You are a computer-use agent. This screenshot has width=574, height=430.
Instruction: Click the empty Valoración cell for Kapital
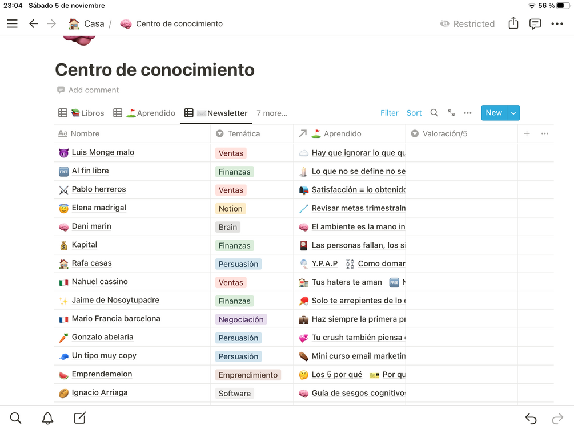click(461, 245)
